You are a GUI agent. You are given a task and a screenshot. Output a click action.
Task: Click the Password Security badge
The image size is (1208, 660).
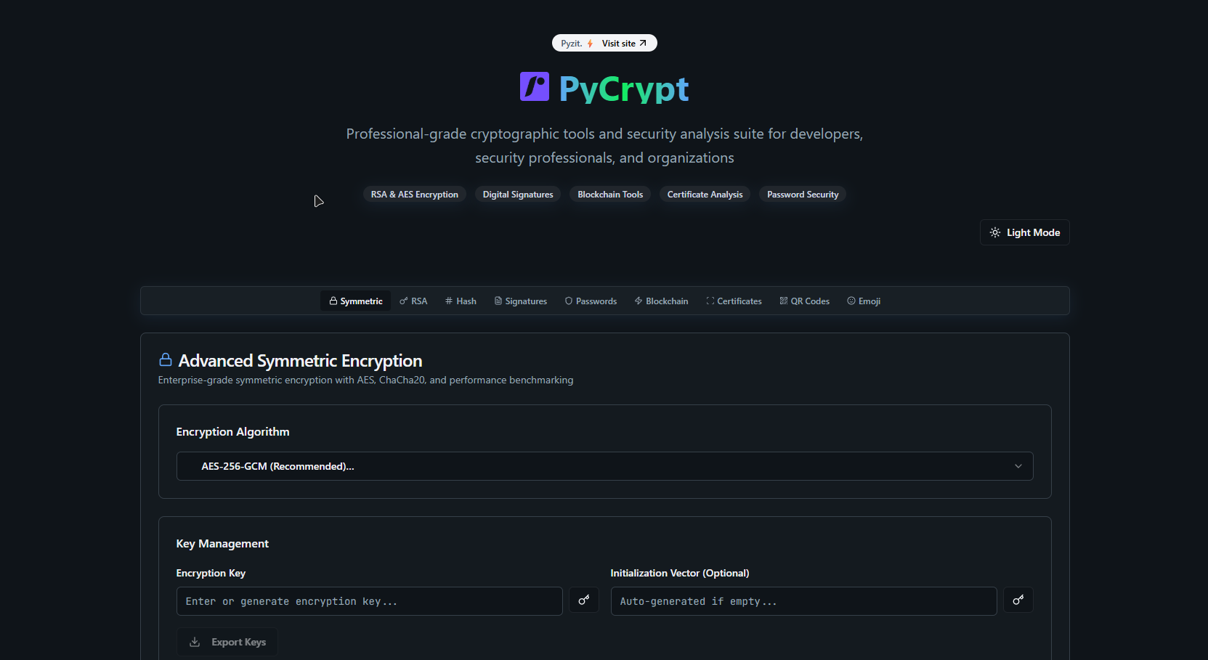803,195
